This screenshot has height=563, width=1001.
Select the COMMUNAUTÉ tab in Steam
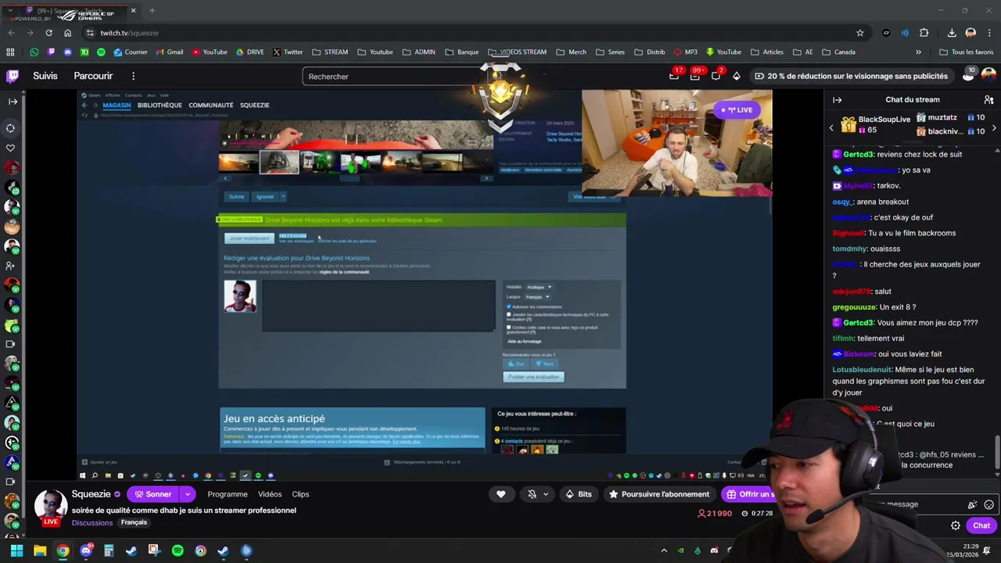click(x=210, y=105)
